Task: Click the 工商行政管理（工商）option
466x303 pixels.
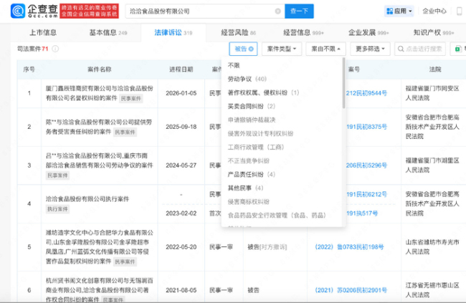Action: click(x=256, y=148)
